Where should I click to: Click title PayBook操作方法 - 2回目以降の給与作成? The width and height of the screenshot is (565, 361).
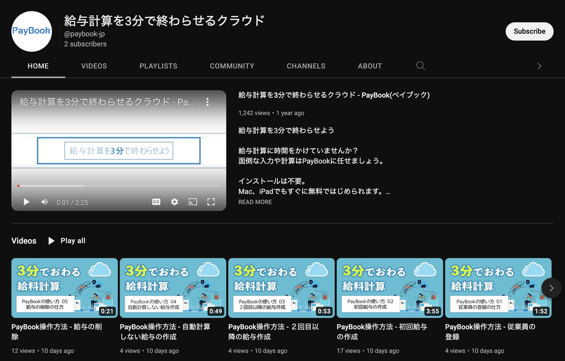tap(274, 332)
